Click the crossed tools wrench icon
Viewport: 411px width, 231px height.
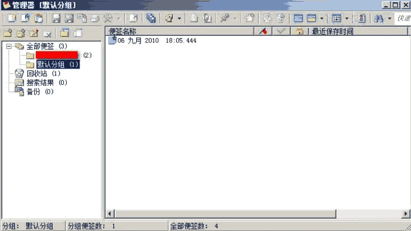coord(108,18)
